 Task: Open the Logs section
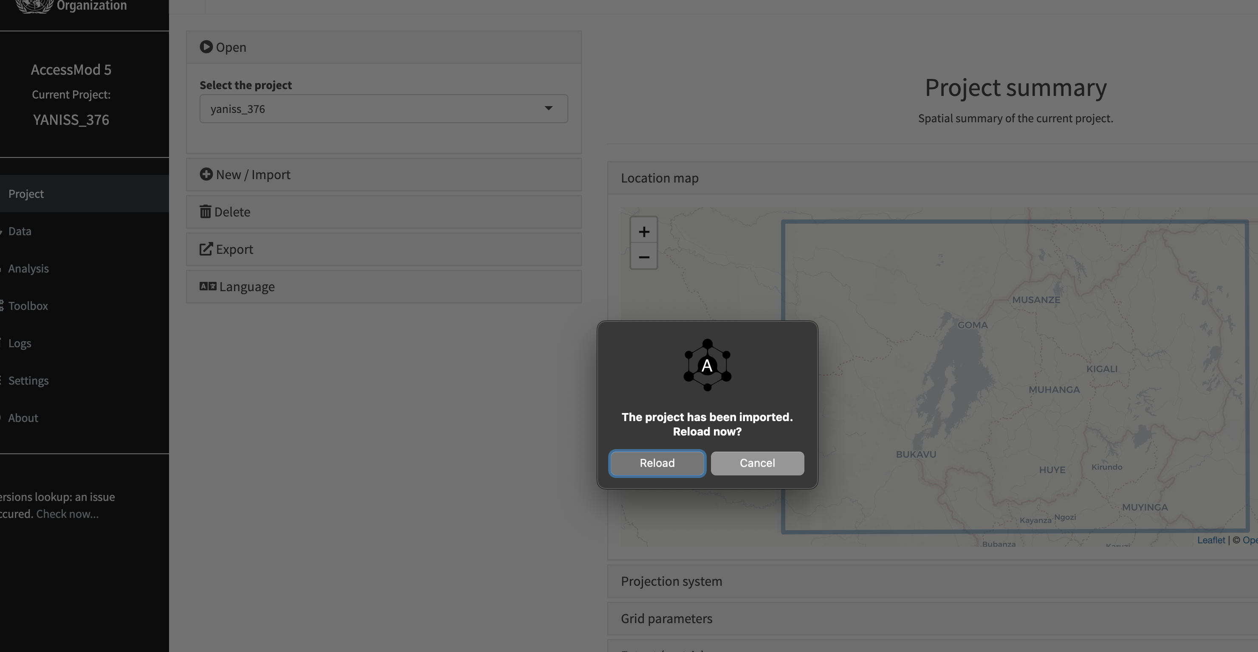(x=20, y=343)
